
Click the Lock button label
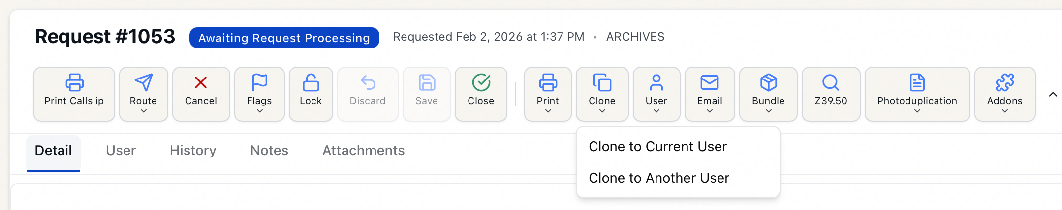click(x=311, y=101)
